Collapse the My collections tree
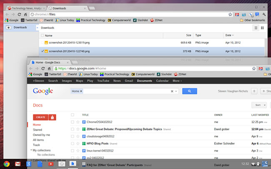Screen dimensions: 271x169 [x=31, y=150]
